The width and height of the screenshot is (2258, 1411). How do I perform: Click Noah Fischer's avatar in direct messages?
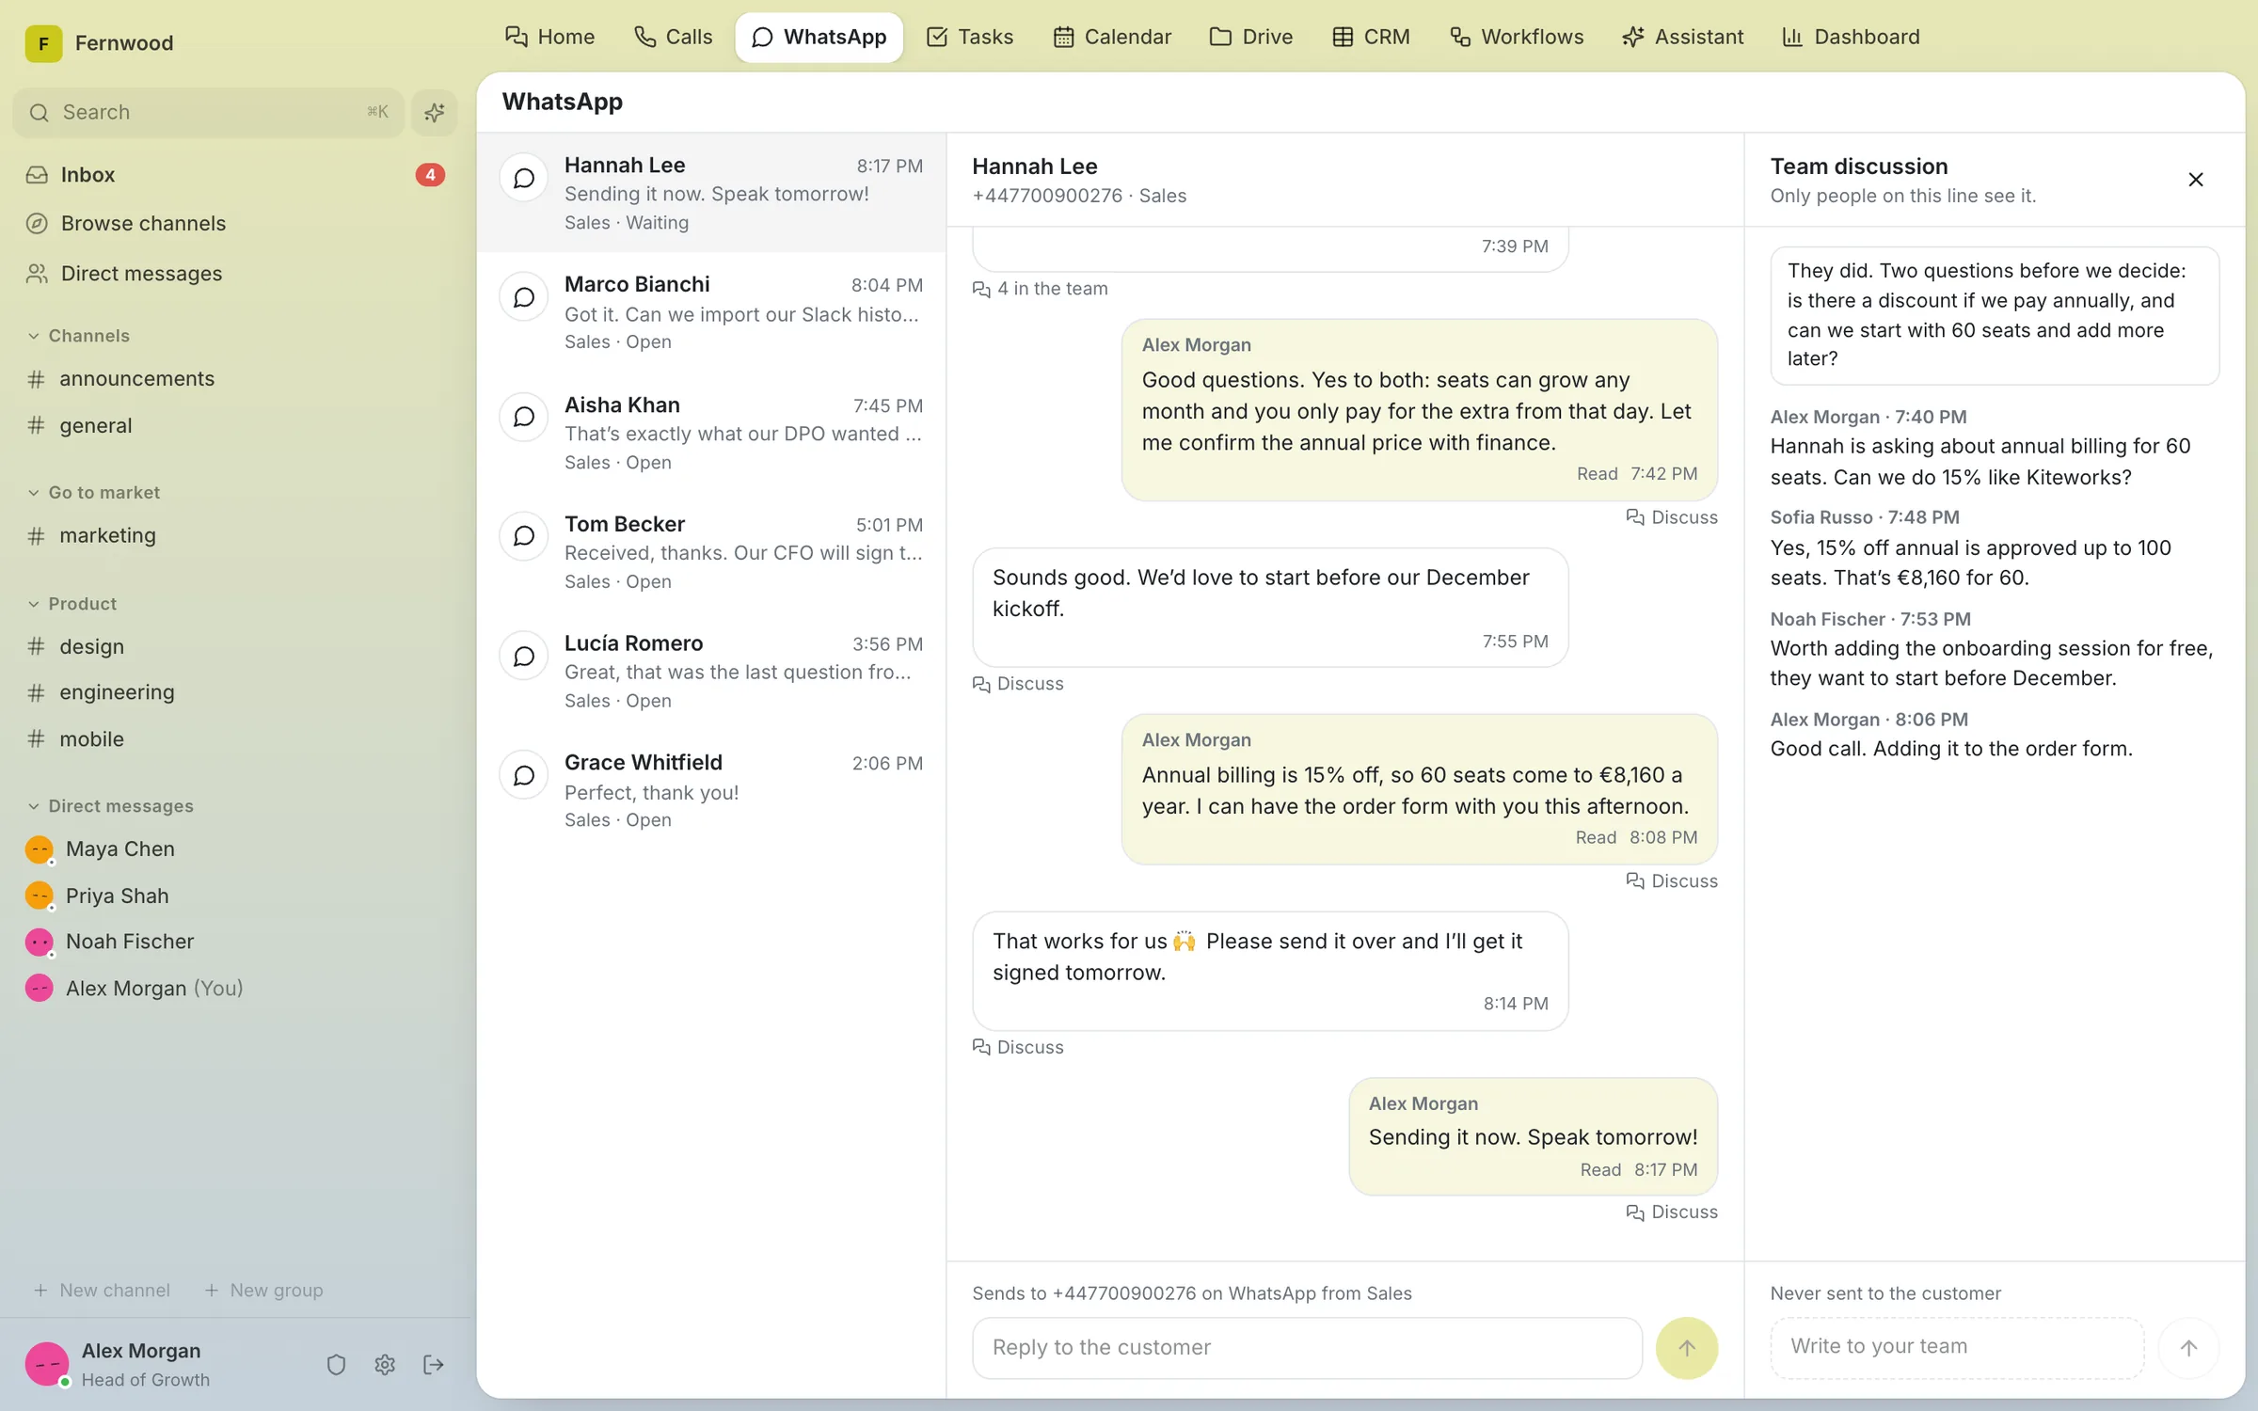point(40,942)
